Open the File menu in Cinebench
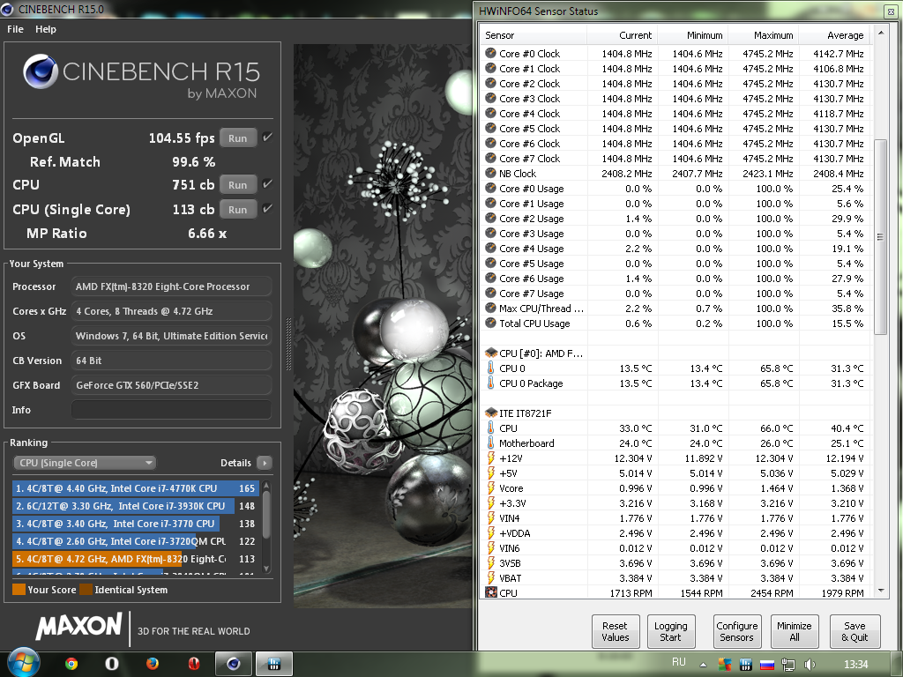The width and height of the screenshot is (903, 677). point(15,29)
